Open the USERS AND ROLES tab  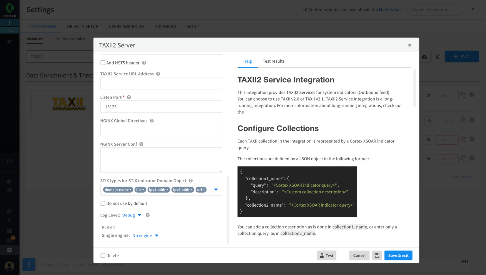click(x=127, y=26)
